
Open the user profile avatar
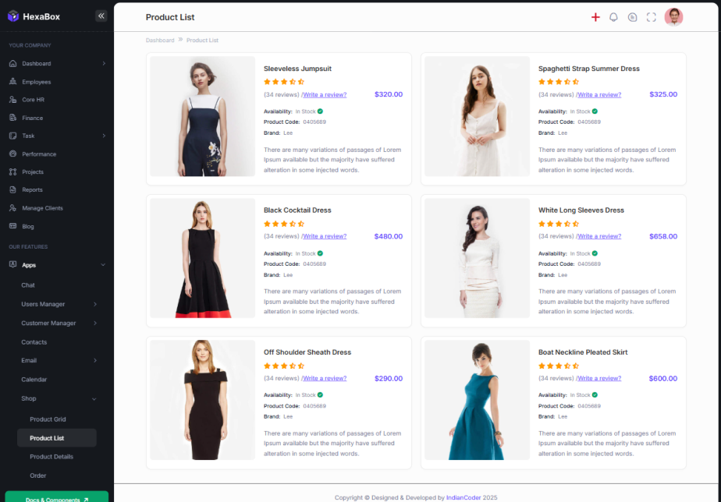673,17
